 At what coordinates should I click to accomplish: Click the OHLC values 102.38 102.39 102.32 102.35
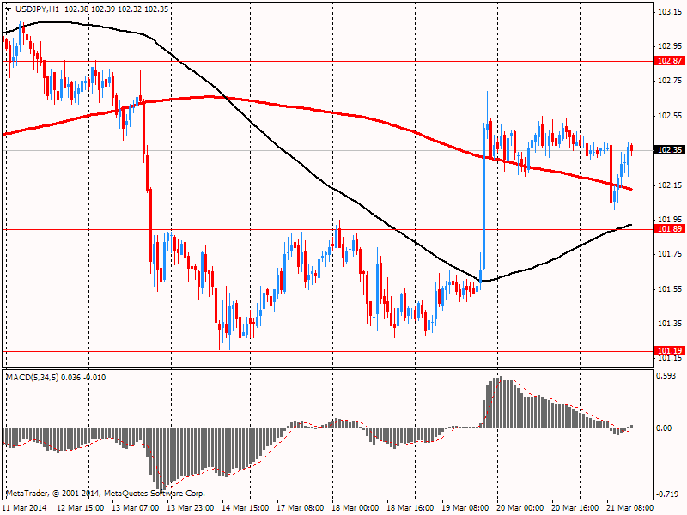116,9
